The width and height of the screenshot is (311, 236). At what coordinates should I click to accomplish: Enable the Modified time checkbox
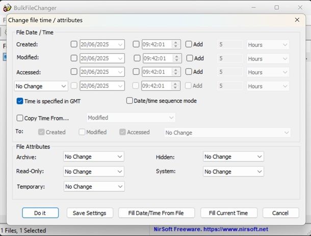click(x=136, y=58)
